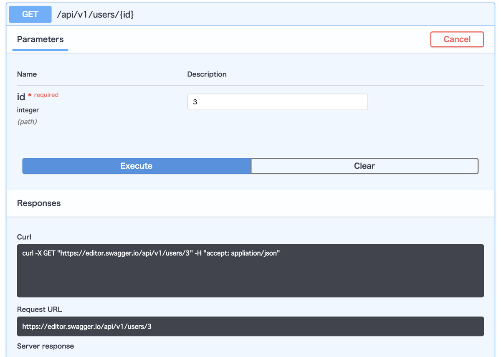Click the integer type label
Screen dimensions: 501x357
pos(28,110)
